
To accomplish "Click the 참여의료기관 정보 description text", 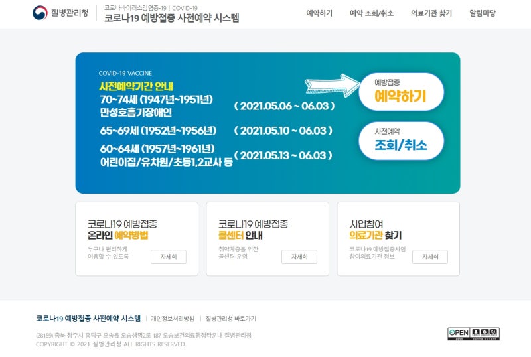I will [x=372, y=256].
